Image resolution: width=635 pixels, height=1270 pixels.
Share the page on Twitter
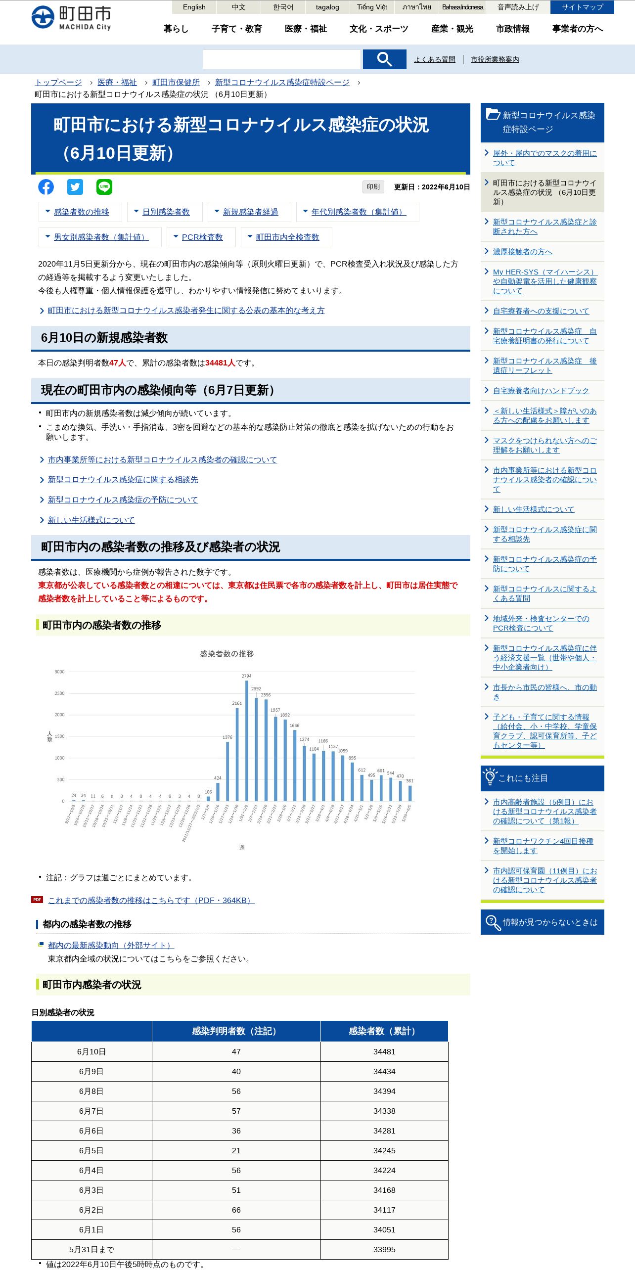[x=75, y=187]
